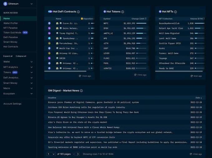Click Expand all in sidebar
212x158 pixels.
8,56
